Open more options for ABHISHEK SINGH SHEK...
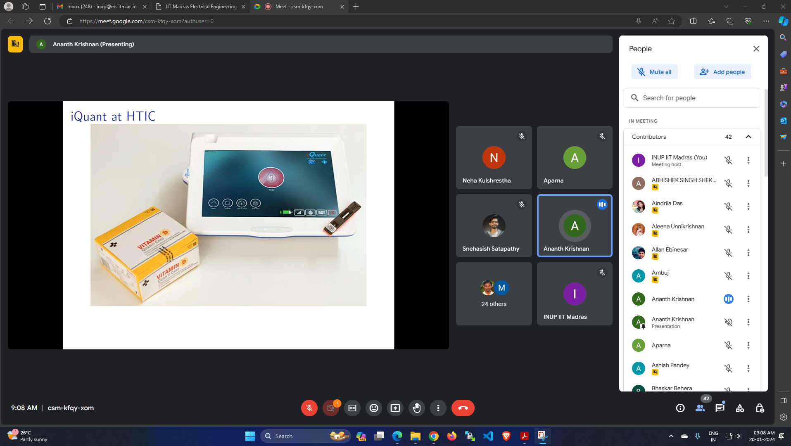 (748, 183)
